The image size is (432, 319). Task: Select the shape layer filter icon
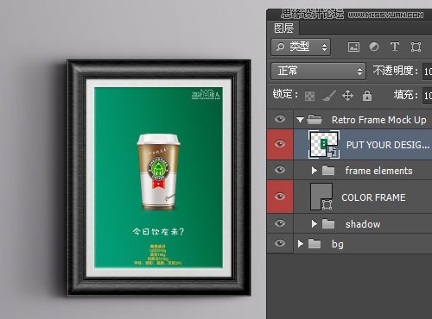[416, 47]
